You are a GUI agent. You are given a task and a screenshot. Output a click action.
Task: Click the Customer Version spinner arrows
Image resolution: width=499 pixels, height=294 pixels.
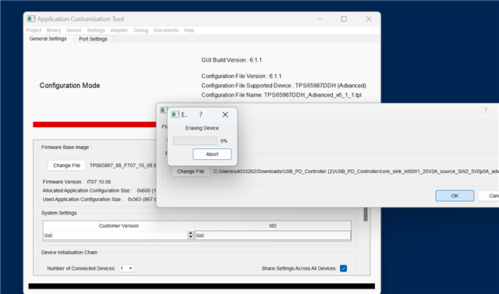(x=190, y=236)
